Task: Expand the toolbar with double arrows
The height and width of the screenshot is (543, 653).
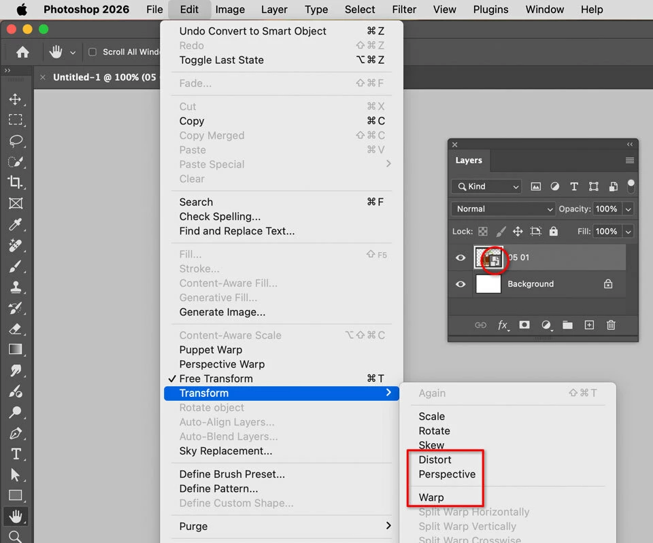Action: (7, 70)
